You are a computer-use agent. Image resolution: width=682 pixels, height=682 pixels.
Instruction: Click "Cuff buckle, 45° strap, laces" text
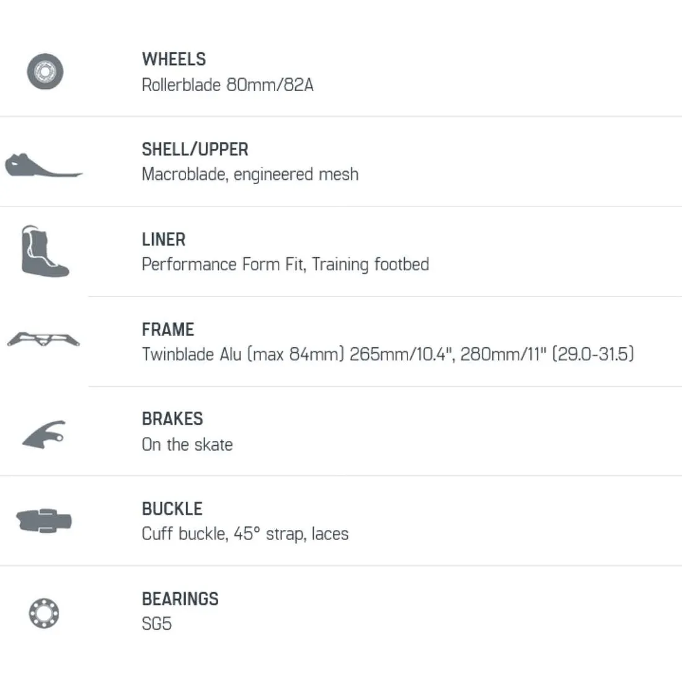245,534
